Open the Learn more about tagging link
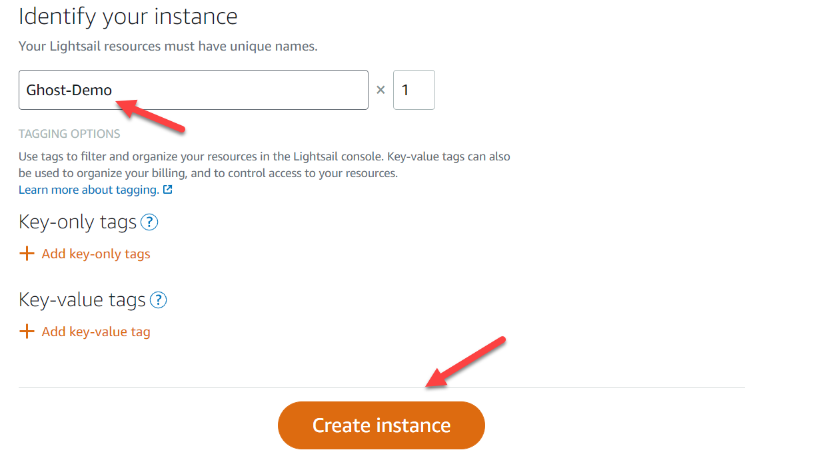 pos(89,190)
